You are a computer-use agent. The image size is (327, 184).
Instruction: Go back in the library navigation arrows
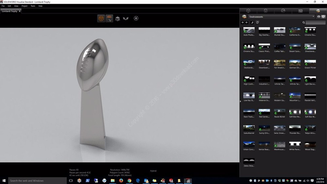click(x=243, y=23)
